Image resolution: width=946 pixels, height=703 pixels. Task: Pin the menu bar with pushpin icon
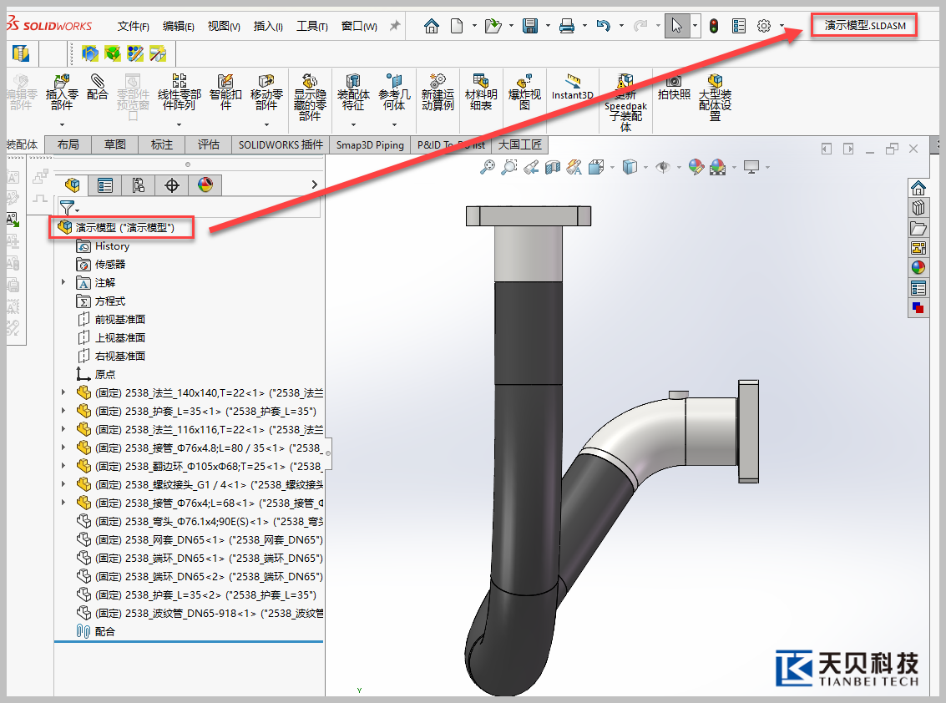[395, 26]
